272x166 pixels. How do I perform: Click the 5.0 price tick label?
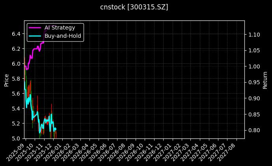tap(16, 138)
